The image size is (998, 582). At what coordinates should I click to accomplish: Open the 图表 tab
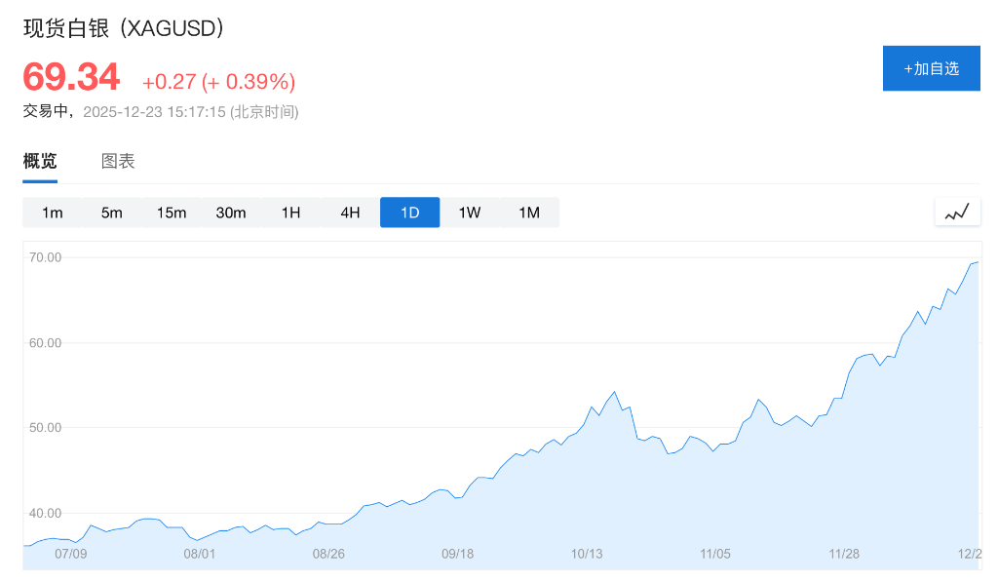click(118, 162)
